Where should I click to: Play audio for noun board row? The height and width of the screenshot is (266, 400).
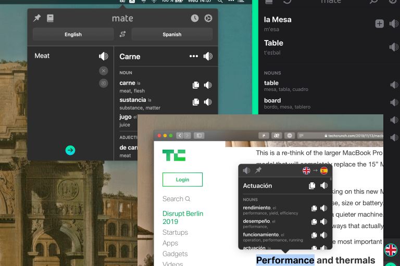click(x=394, y=102)
